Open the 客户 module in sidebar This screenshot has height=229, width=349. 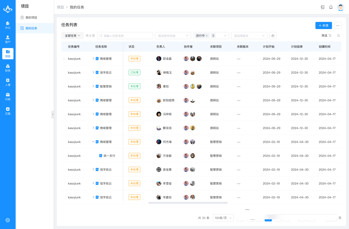coord(8,39)
